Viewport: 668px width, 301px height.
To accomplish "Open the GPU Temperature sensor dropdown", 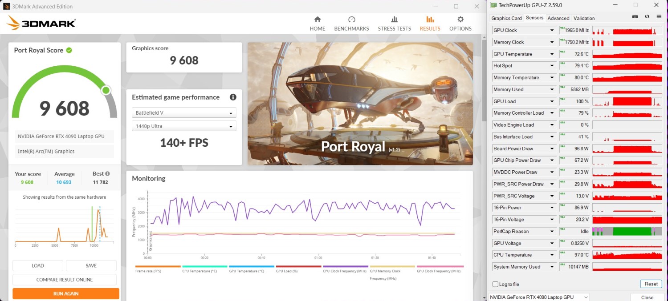I will pyautogui.click(x=553, y=54).
